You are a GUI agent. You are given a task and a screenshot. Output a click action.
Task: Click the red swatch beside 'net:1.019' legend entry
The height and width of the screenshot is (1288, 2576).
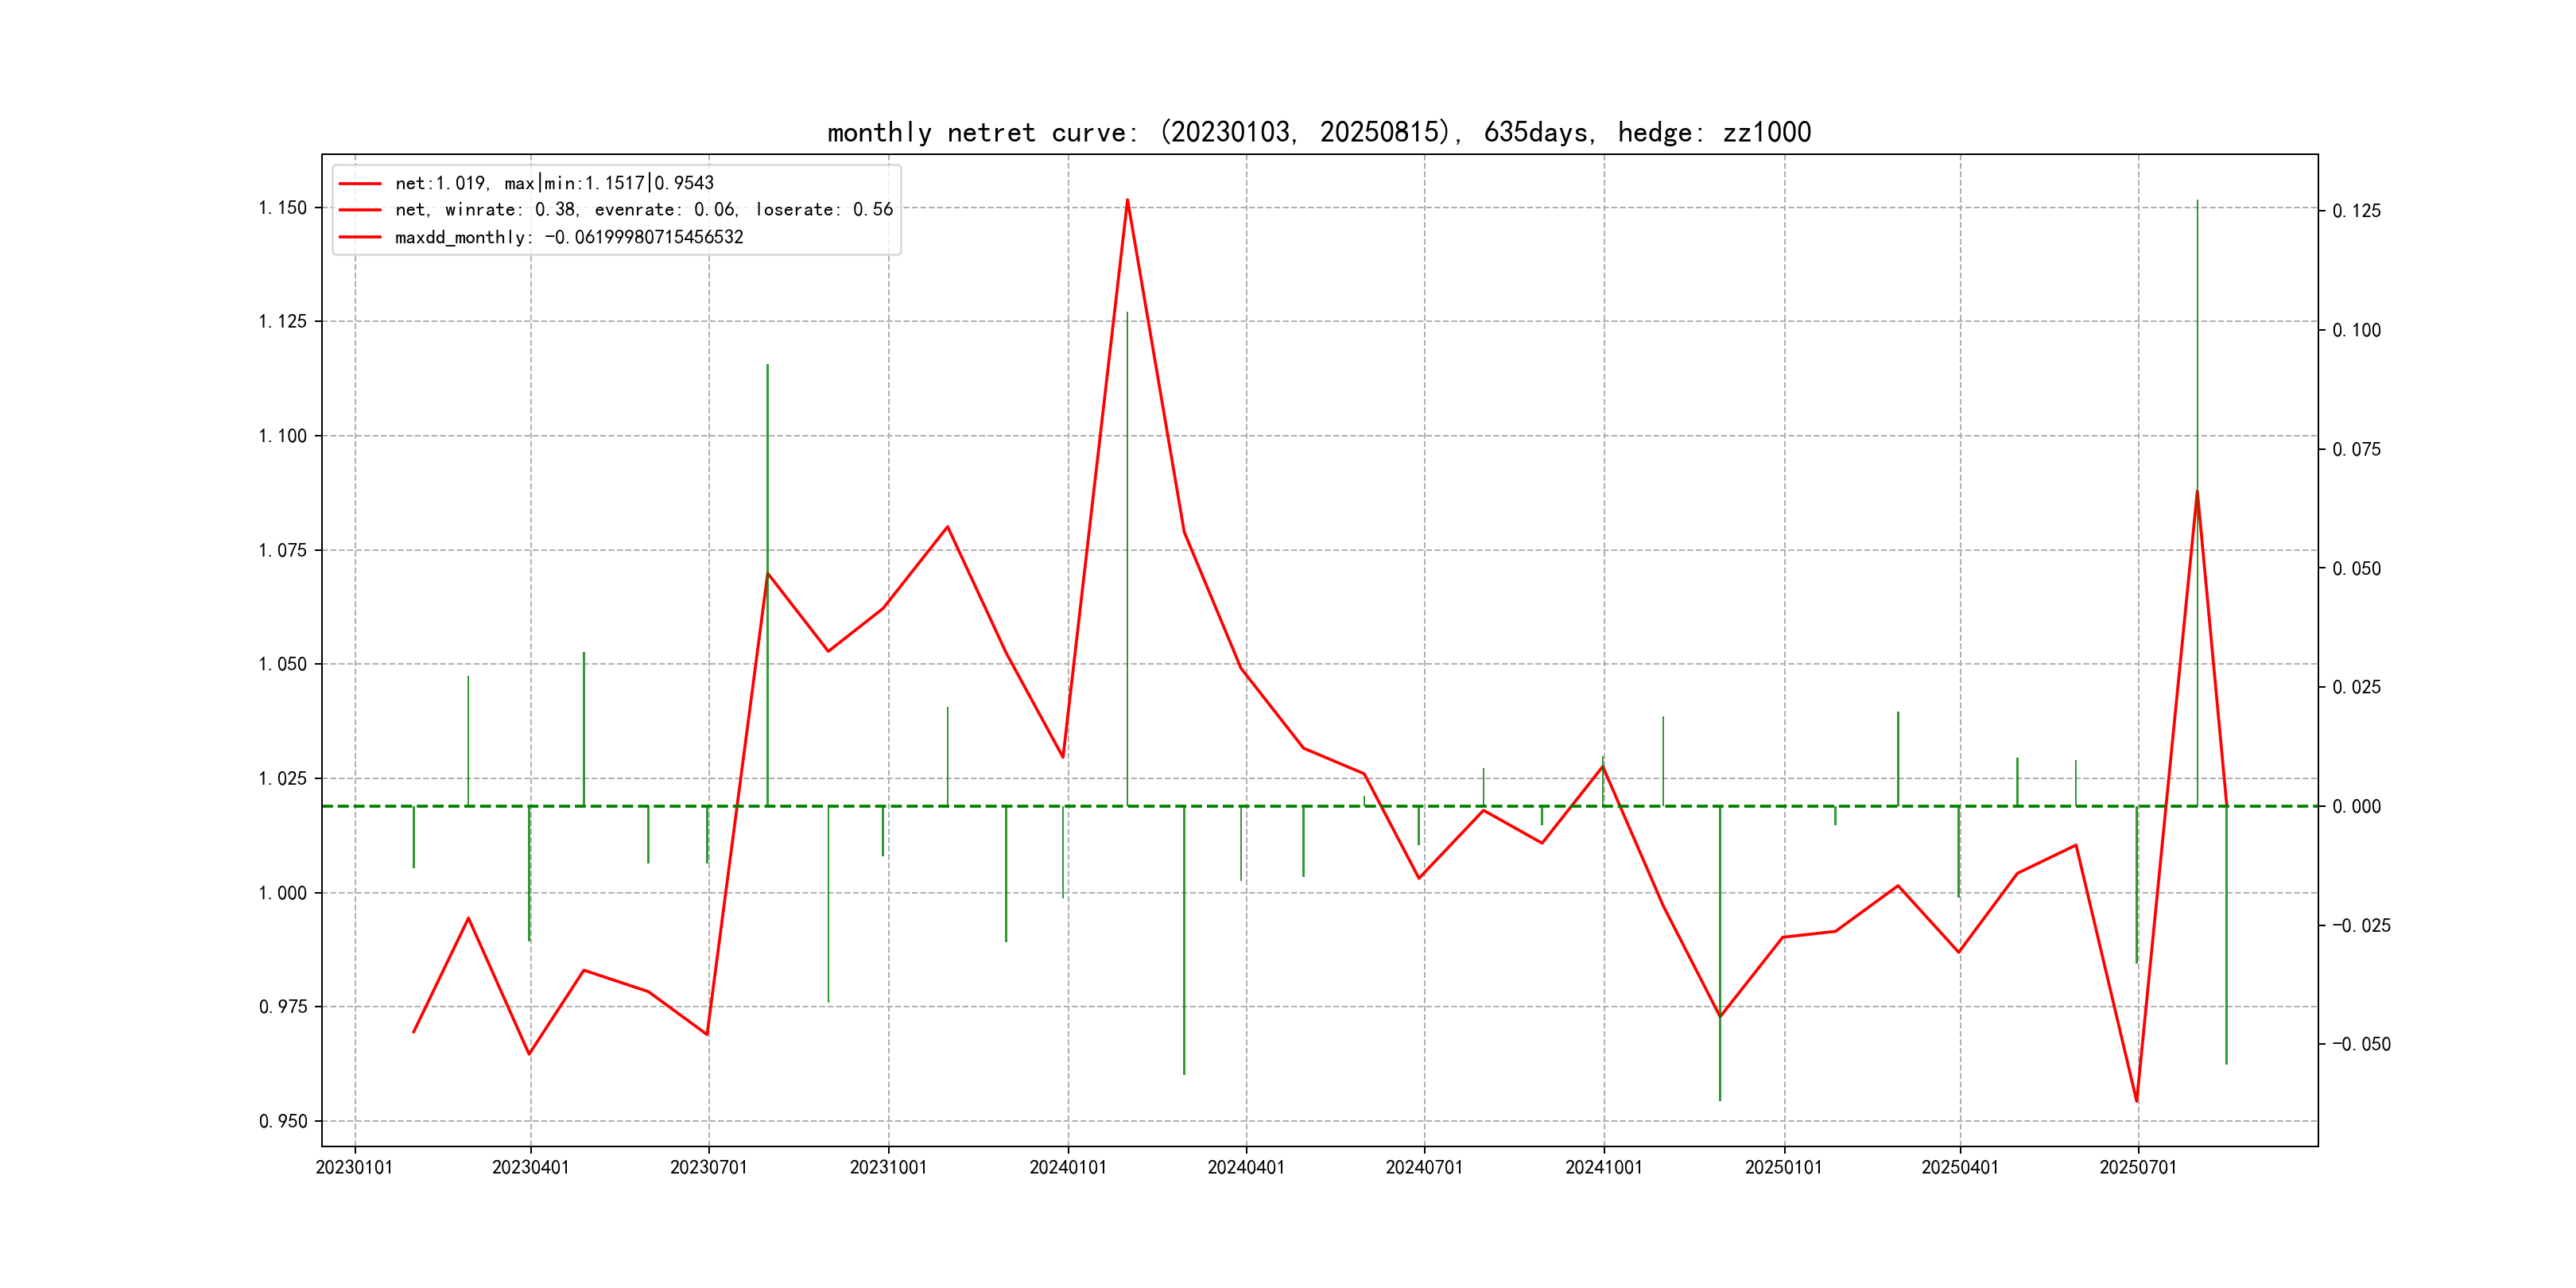360,183
